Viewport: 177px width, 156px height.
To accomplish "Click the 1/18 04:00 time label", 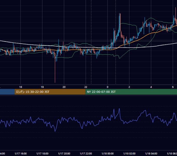I will tap(151, 153).
